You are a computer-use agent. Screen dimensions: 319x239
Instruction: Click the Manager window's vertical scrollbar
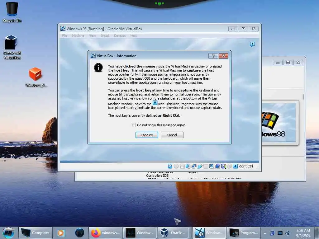(303, 97)
